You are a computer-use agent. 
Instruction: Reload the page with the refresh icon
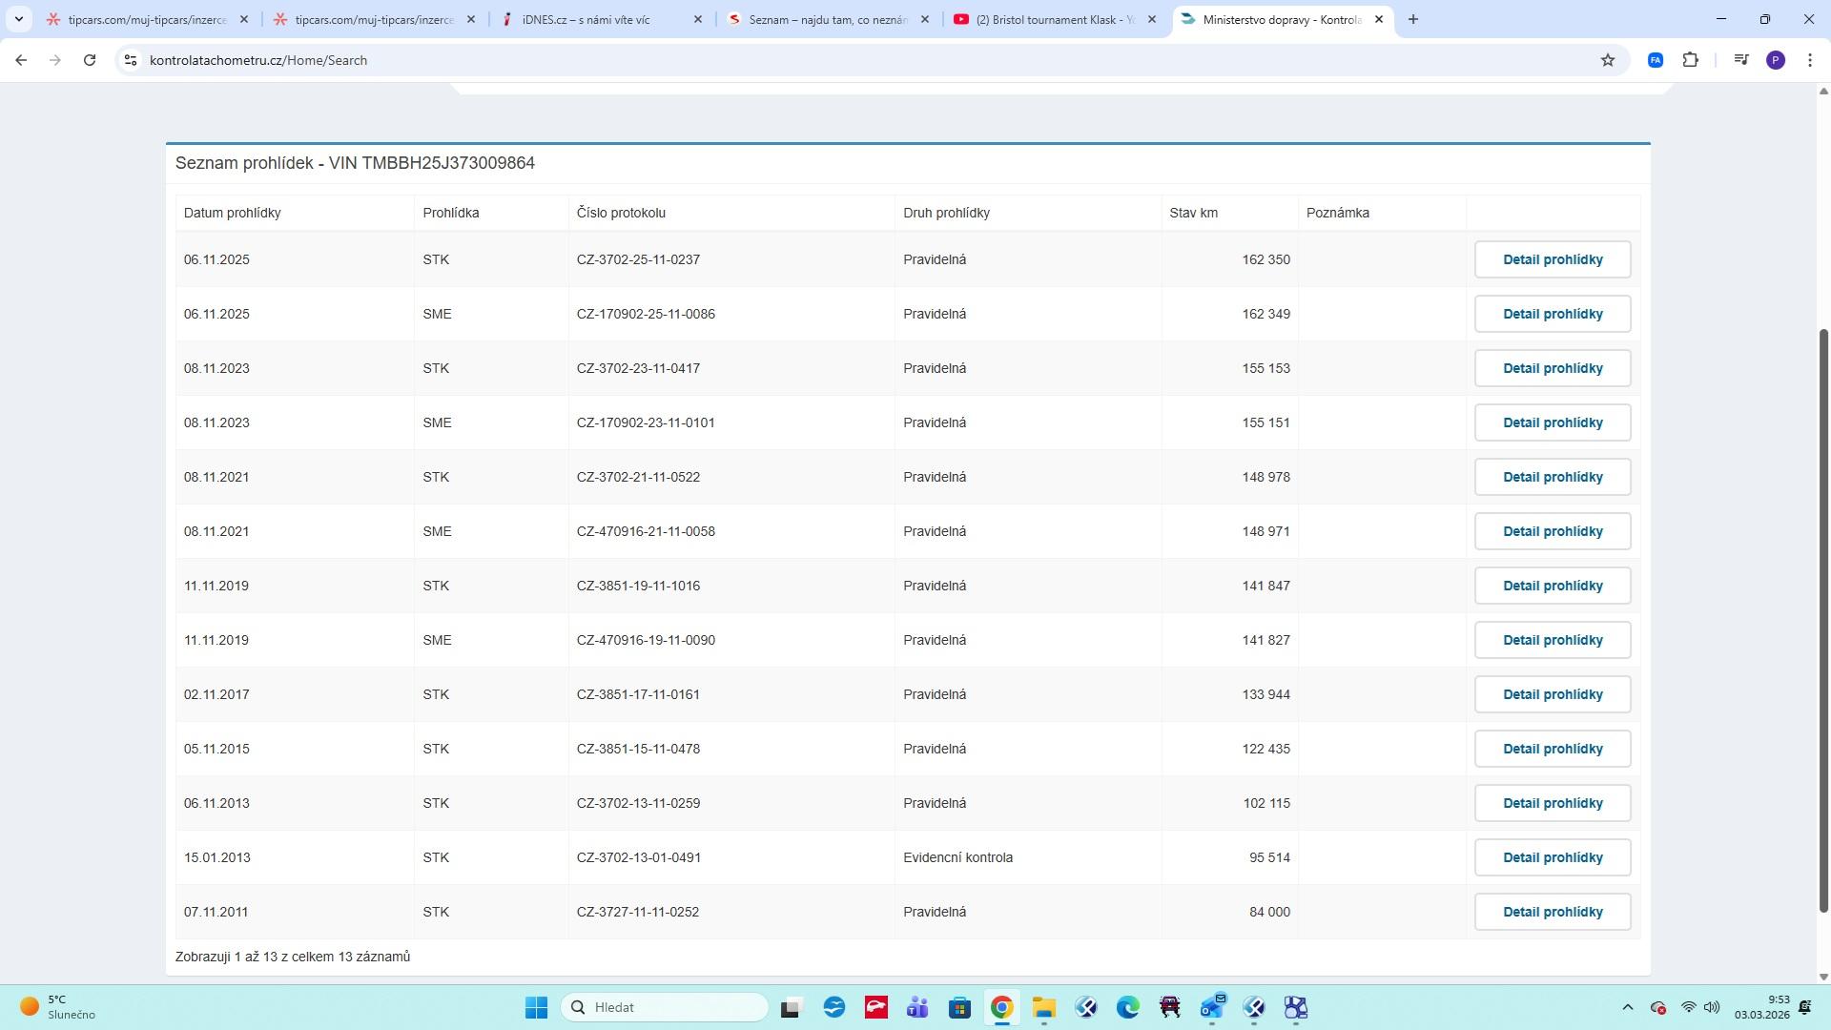tap(90, 60)
